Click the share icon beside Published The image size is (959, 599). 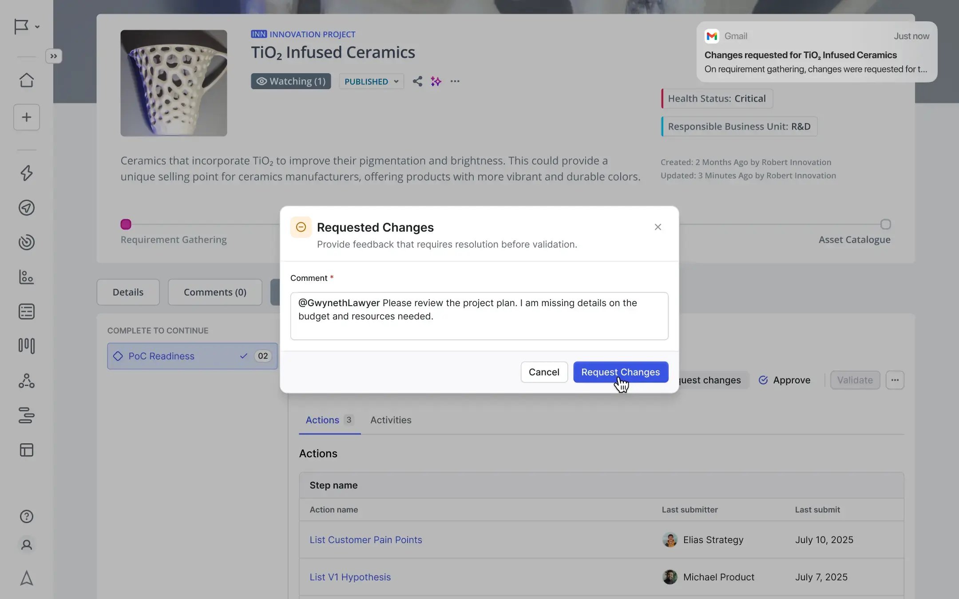417,81
